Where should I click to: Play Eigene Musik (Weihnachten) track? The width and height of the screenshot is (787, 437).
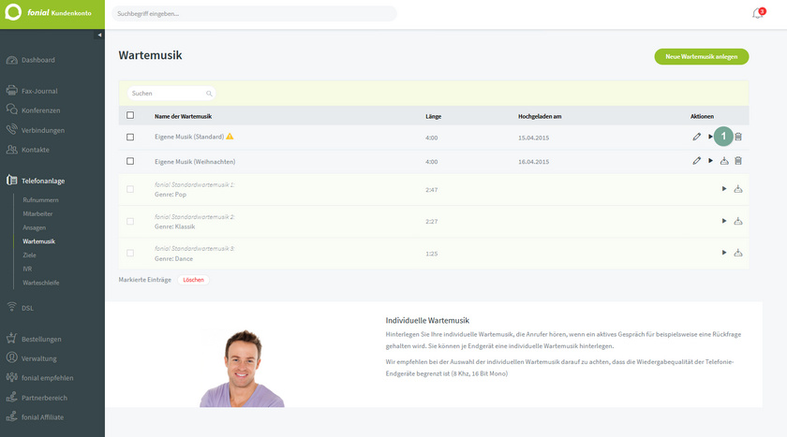[x=710, y=161]
